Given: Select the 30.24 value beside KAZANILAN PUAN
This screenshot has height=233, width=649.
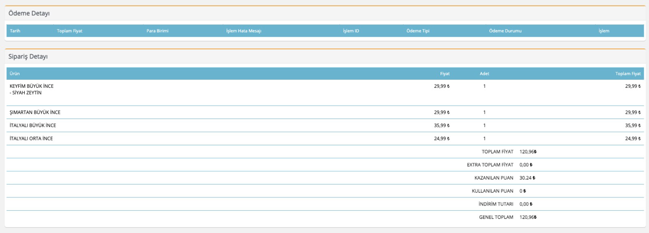Looking at the screenshot, I should [x=527, y=178].
